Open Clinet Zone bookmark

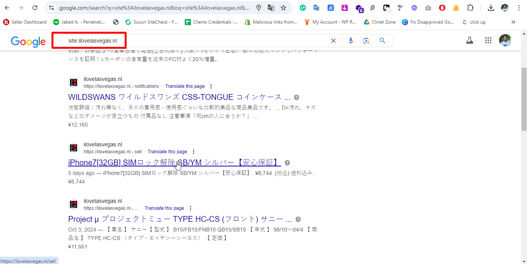click(x=380, y=22)
